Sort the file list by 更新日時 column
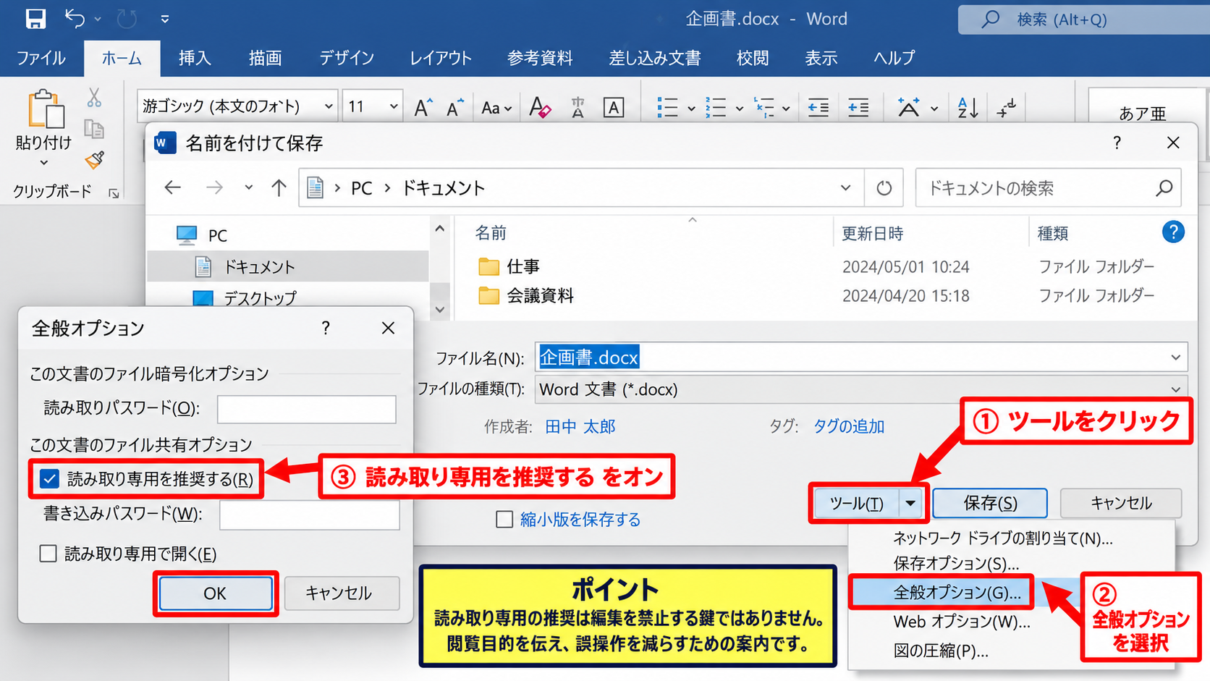 click(x=872, y=234)
